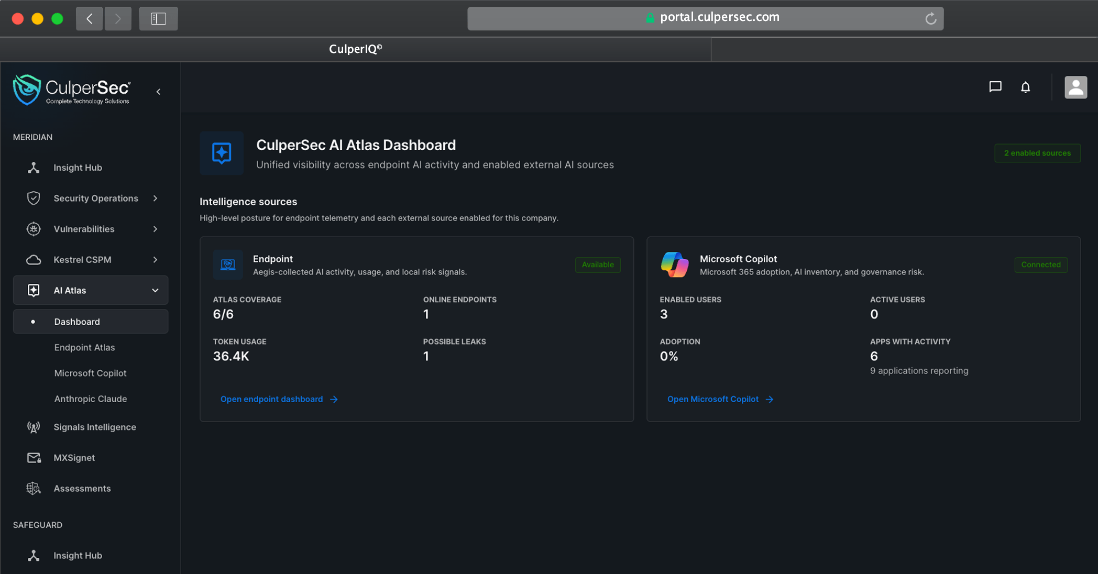Expand the Security Operations chevron

click(155, 198)
